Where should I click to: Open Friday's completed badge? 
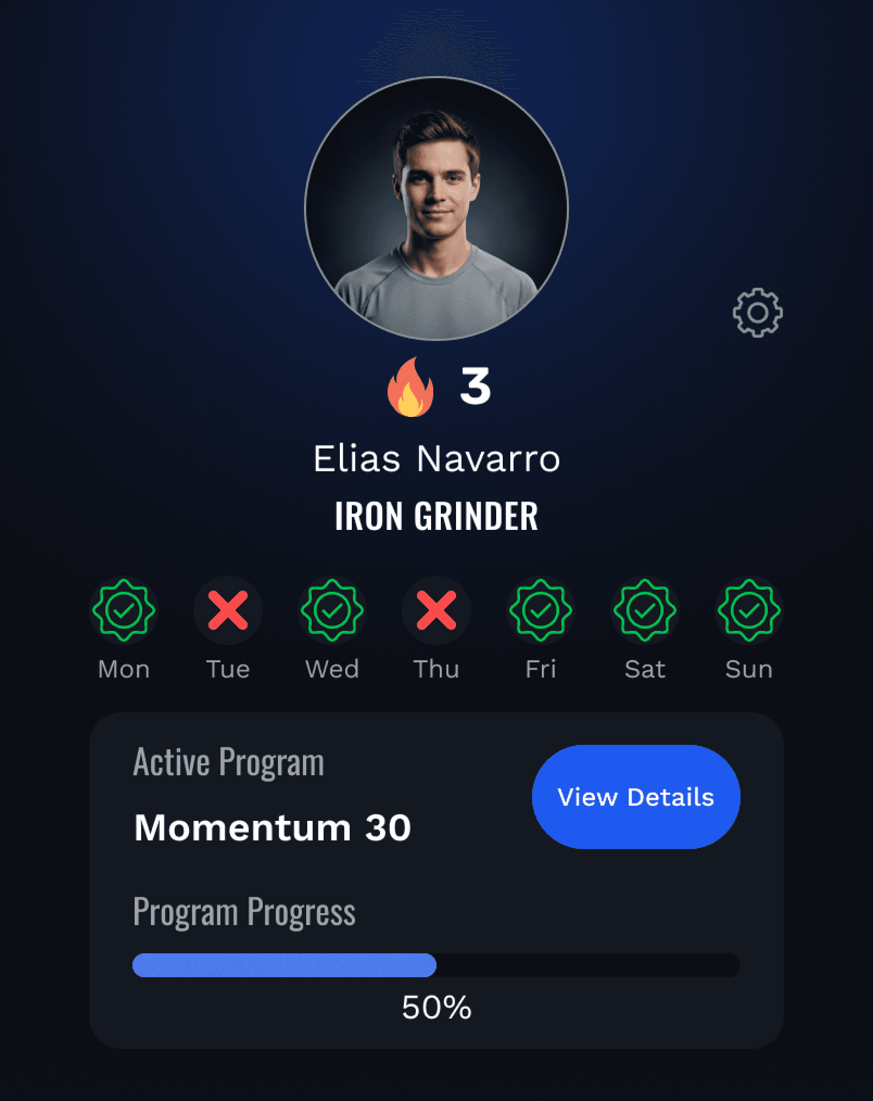(x=541, y=610)
